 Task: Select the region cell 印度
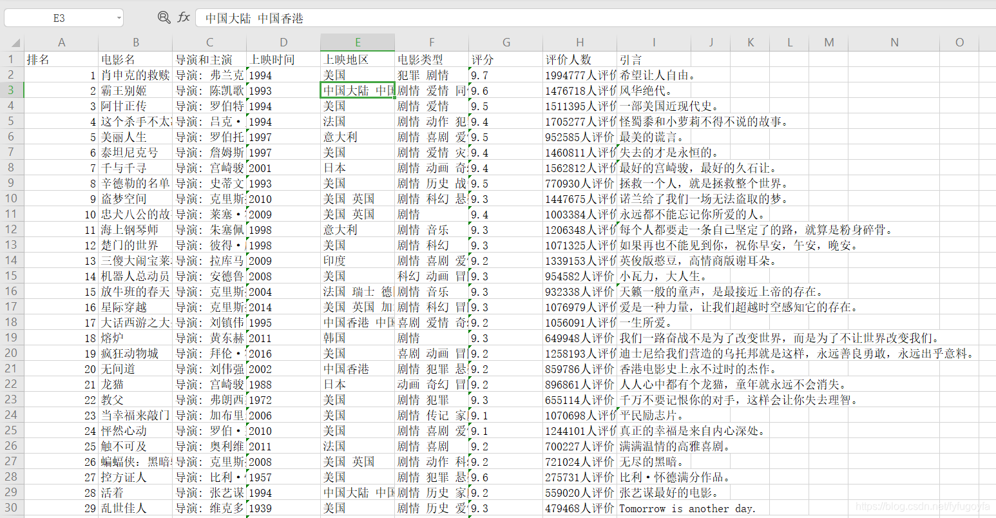pos(358,260)
